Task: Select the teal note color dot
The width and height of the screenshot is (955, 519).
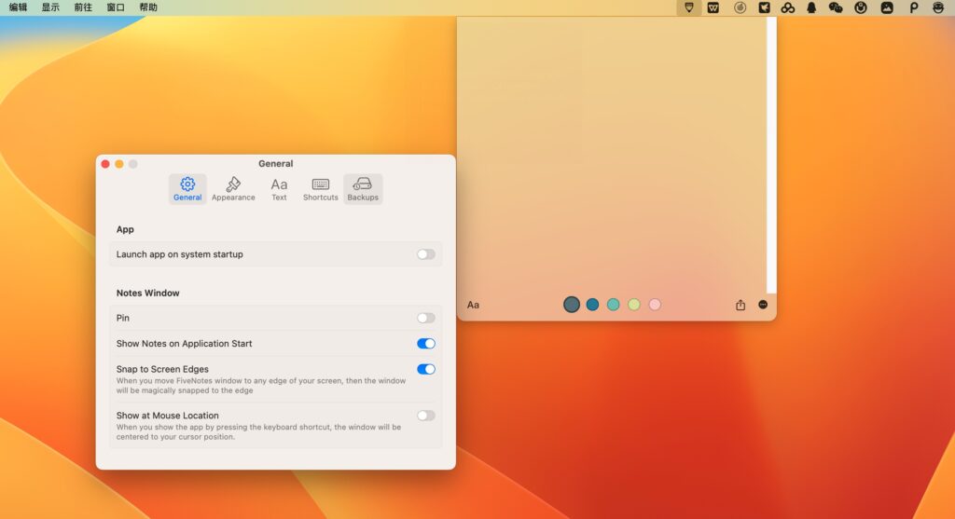Action: coord(614,304)
